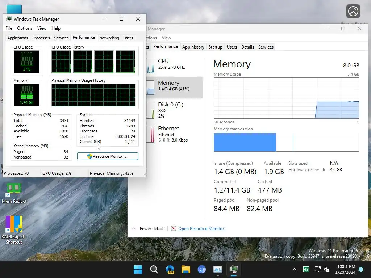Click Open Resource Monitor link
Viewport: 371px width, 278px height.
[201, 229]
